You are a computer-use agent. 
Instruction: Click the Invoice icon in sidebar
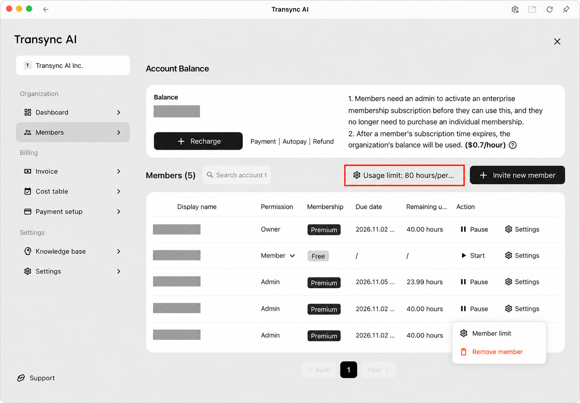[28, 171]
